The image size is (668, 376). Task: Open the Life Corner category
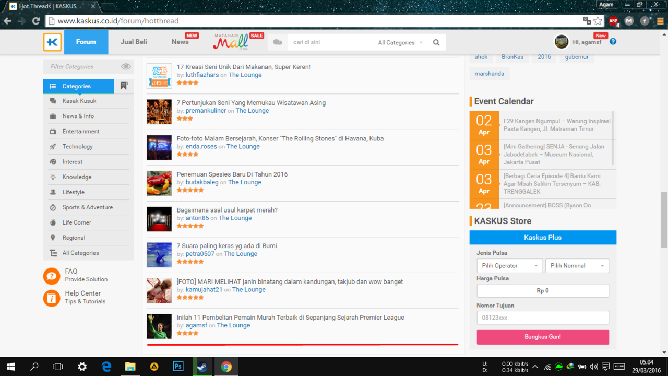(x=77, y=222)
